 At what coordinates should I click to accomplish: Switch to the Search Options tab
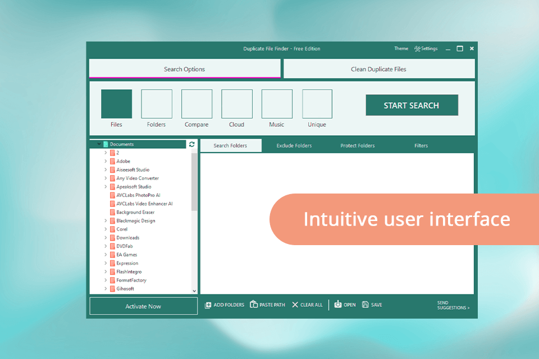click(185, 68)
